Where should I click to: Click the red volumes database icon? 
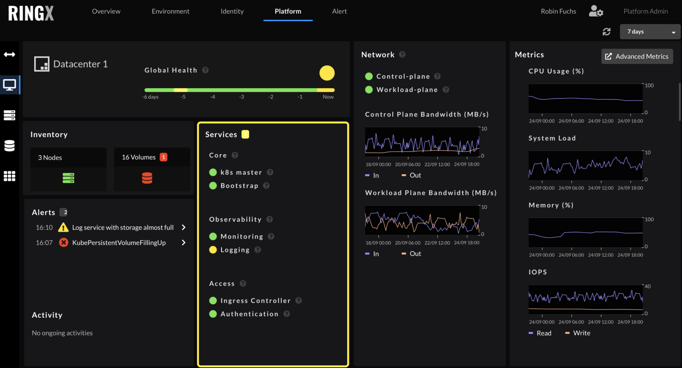click(147, 178)
